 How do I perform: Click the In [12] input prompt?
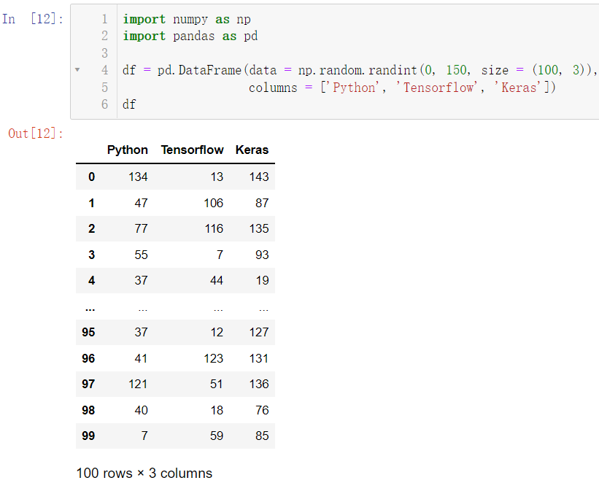pos(33,19)
